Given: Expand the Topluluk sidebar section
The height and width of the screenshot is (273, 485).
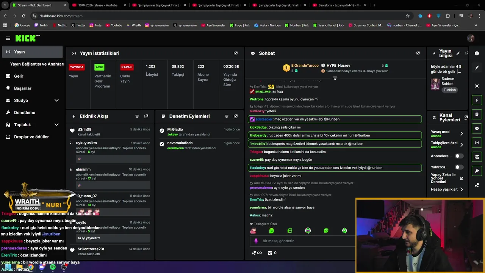Looking at the screenshot, I should point(56,125).
